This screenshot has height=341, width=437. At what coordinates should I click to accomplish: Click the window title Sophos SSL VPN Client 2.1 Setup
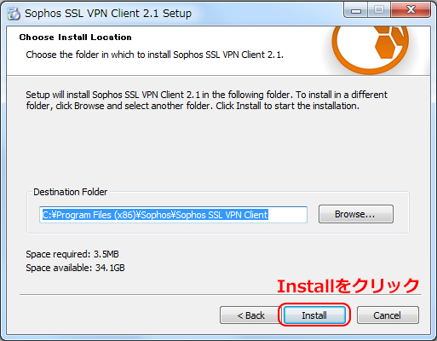pyautogui.click(x=108, y=14)
